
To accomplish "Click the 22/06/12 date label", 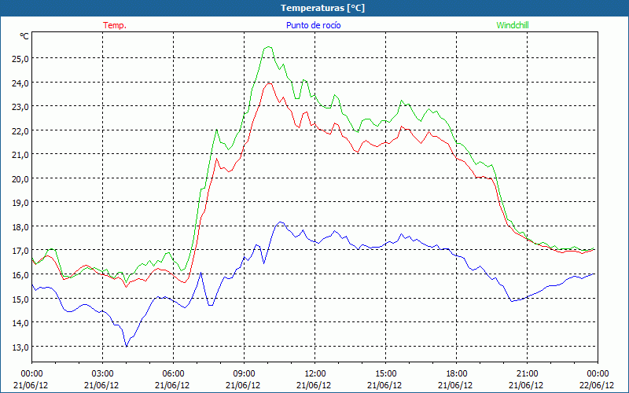I will pos(597,385).
